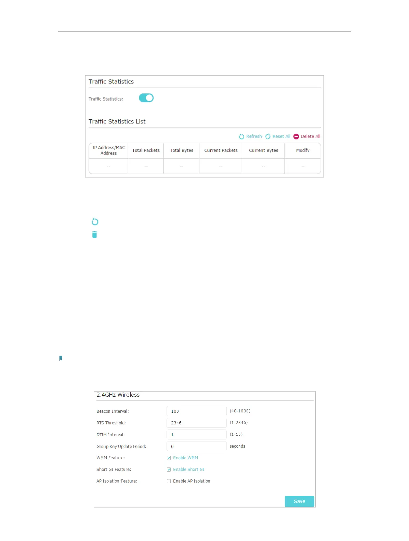The height and width of the screenshot is (541, 409).
Task: Click the Reset All icon
Action: click(x=268, y=136)
